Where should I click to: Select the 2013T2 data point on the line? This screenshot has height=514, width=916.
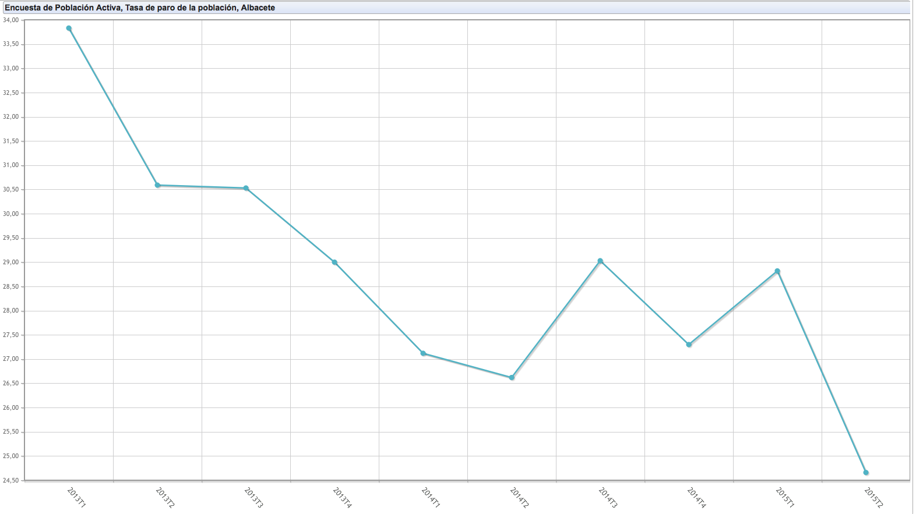click(x=157, y=185)
